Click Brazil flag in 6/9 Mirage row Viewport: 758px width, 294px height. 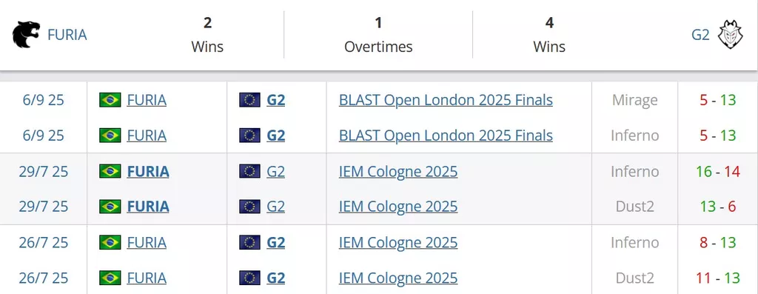pyautogui.click(x=110, y=100)
